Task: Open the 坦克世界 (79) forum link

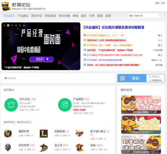Action: coord(27,145)
